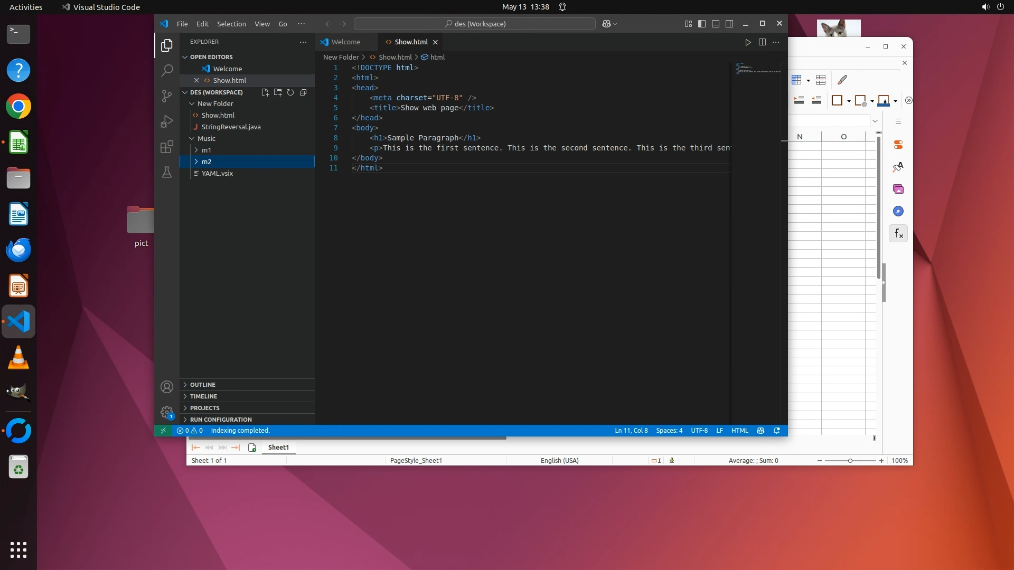
Task: Click the Calc zoom slider handle
Action: [x=850, y=461]
